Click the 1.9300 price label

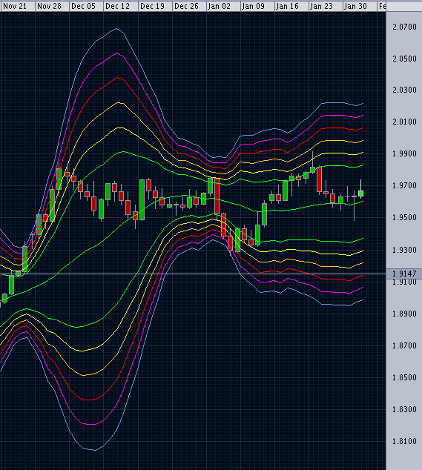click(405, 250)
